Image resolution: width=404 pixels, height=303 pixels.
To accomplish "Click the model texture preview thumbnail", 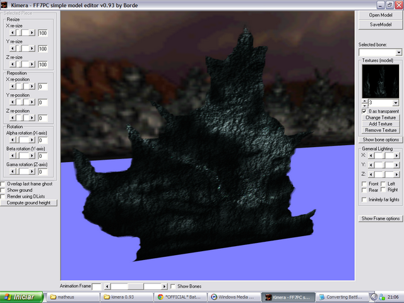I will click(380, 81).
